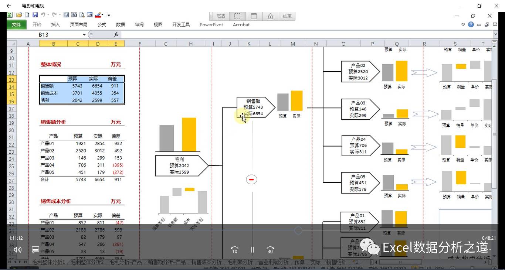The image size is (505, 270).
Task: Open the subtitles and captions menu
Action: 35,250
